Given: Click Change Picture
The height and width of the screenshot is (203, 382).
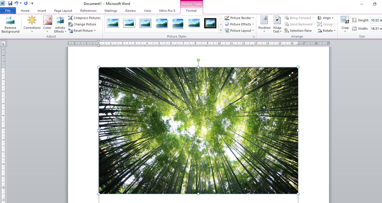Looking at the screenshot, I should (x=82, y=24).
